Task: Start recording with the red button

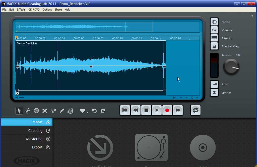Action: [167, 110]
